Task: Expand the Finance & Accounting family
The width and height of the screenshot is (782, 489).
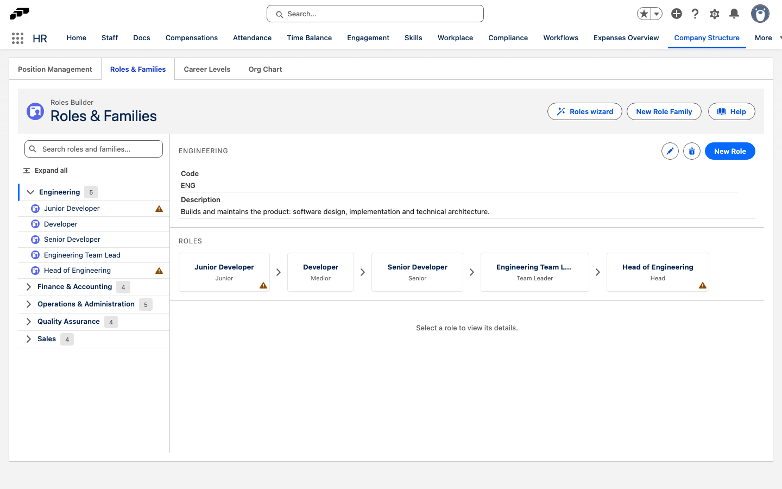Action: 29,287
